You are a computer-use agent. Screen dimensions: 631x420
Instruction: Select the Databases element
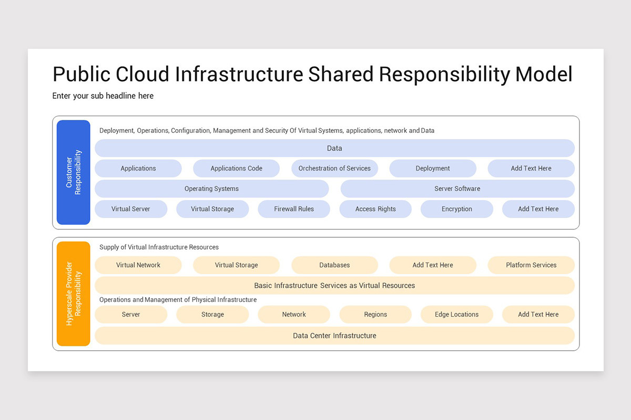[x=334, y=265]
